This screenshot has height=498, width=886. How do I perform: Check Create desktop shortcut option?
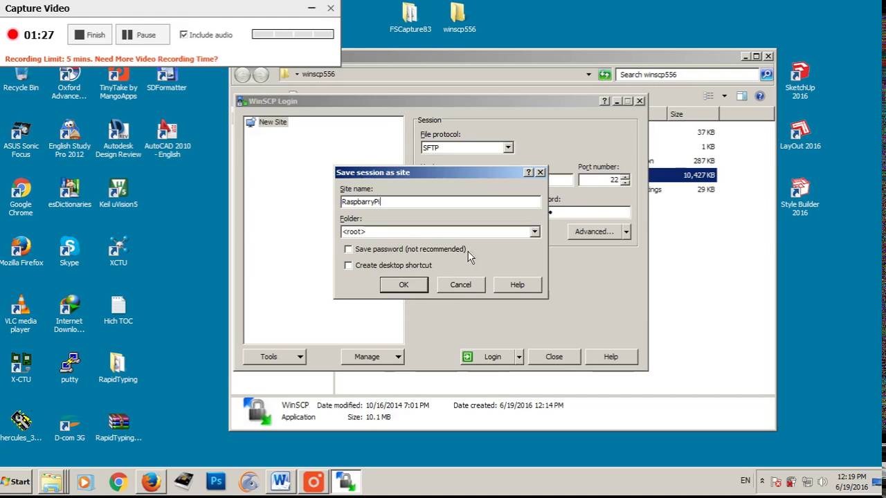[349, 265]
